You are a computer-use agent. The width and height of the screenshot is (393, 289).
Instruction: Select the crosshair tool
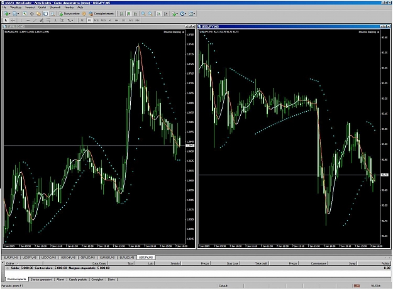click(x=13, y=20)
